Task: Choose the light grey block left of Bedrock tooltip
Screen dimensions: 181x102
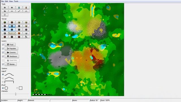Action: click(5, 33)
